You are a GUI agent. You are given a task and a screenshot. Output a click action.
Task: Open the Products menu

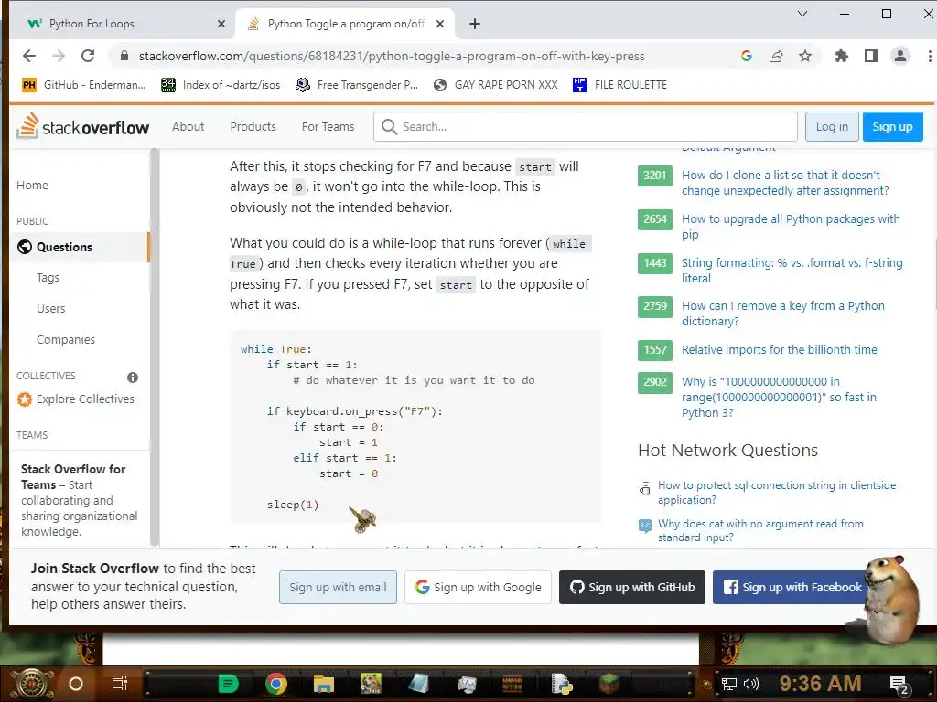pyautogui.click(x=253, y=126)
